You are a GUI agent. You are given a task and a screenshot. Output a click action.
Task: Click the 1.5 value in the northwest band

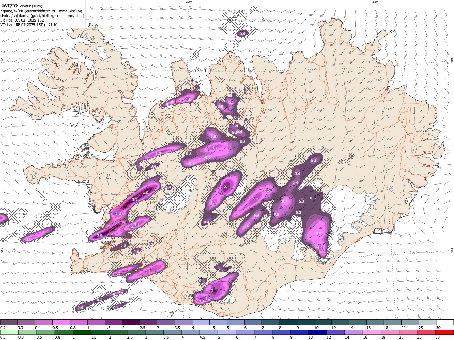[188, 100]
